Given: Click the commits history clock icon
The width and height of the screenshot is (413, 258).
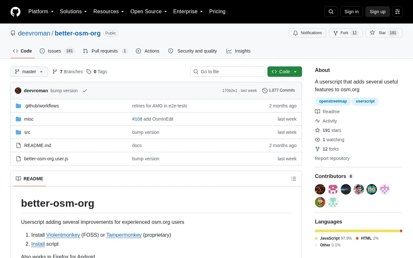Looking at the screenshot, I should [265, 91].
